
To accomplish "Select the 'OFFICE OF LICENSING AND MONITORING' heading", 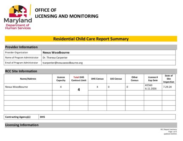I will pyautogui.click(x=67, y=13).
